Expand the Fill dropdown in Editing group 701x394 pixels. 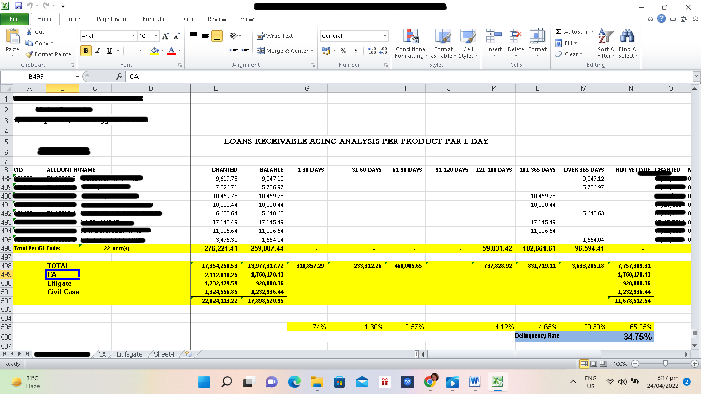pos(575,43)
